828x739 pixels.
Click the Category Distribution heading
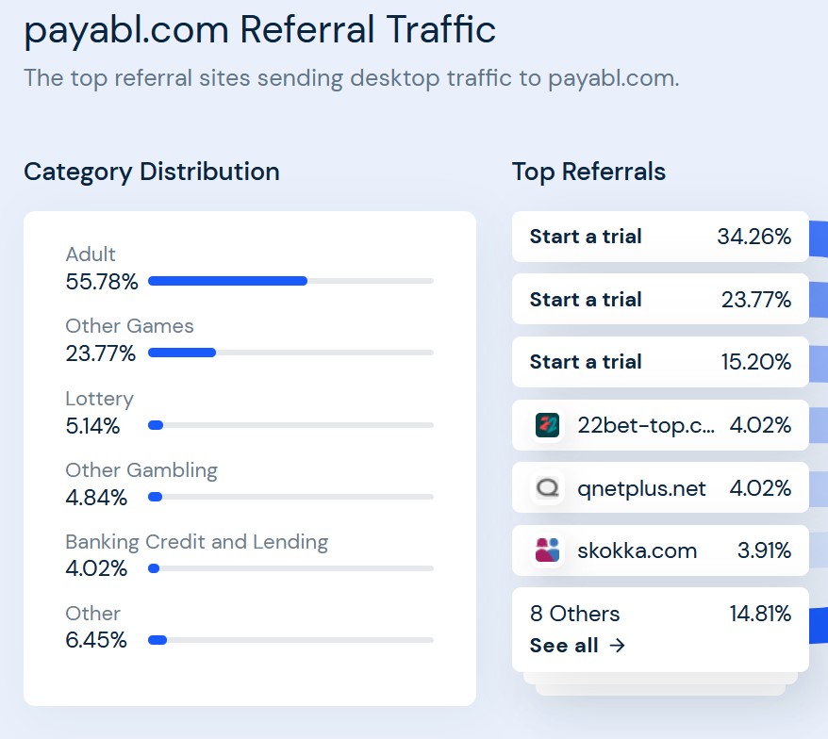tap(152, 172)
